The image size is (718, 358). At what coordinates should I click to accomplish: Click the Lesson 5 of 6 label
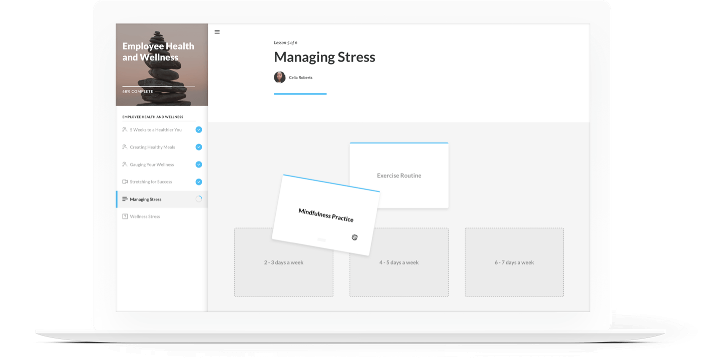pos(285,42)
